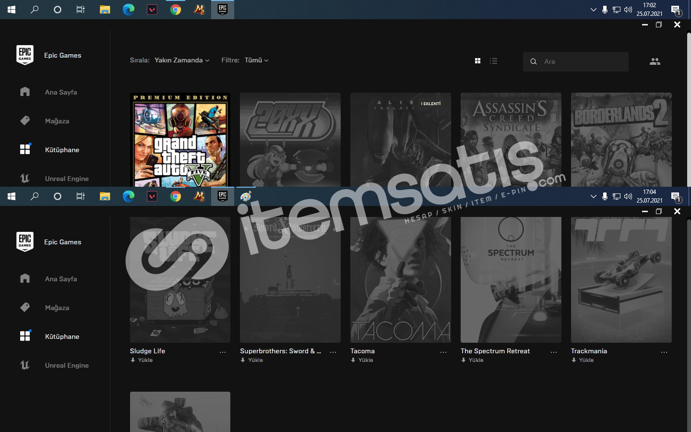Open Unreal Engine in lower screenshot sidebar
This screenshot has width=691, height=432.
67,365
